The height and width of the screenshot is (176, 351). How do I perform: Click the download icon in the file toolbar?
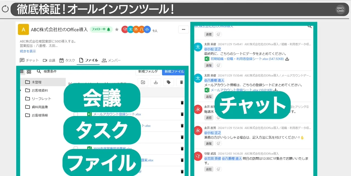pos(156,82)
